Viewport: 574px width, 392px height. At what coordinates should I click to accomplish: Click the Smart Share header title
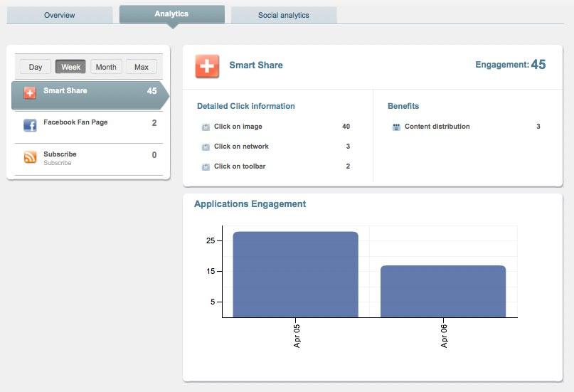(x=256, y=65)
